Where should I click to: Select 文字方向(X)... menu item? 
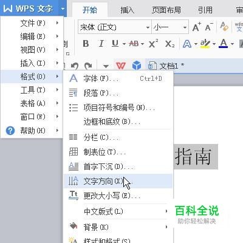(x=118, y=181)
